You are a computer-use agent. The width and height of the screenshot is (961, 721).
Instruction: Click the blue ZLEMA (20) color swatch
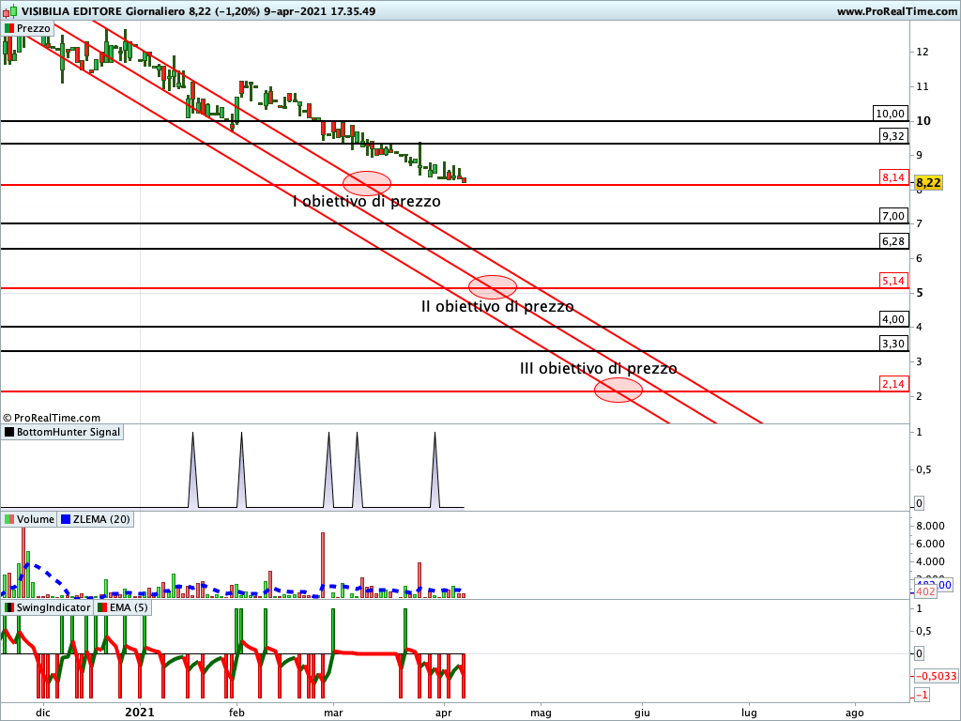tap(66, 519)
